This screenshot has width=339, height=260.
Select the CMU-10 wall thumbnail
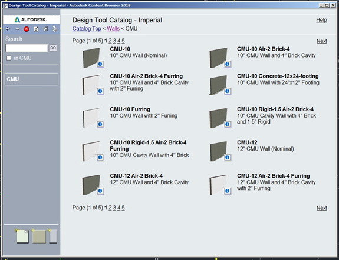pos(91,58)
